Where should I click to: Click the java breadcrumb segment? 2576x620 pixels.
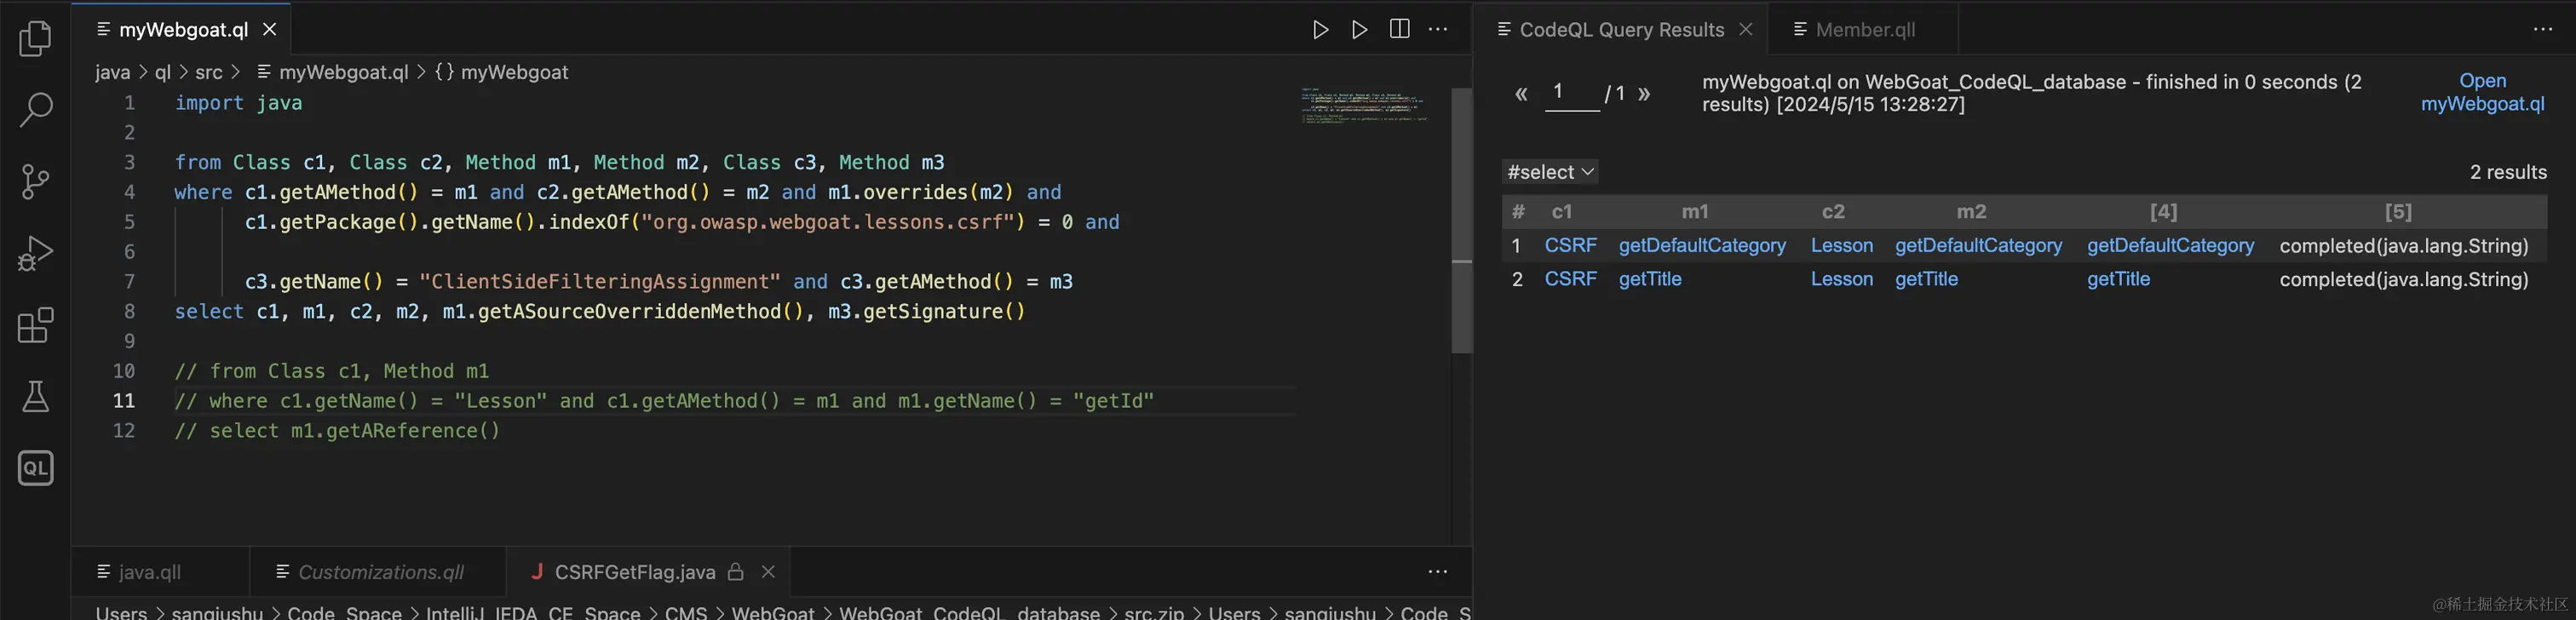pyautogui.click(x=113, y=72)
